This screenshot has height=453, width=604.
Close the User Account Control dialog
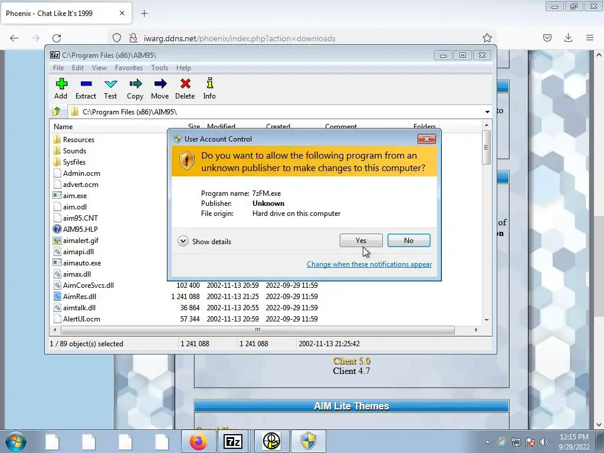click(x=426, y=139)
